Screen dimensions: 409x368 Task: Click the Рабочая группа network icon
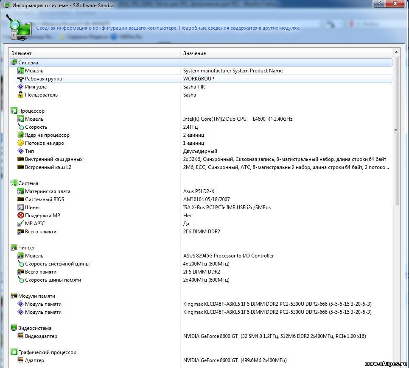20,79
